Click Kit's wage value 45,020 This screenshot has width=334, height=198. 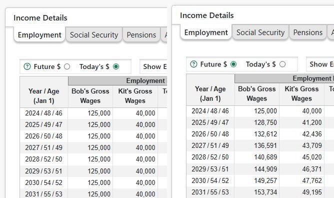click(x=312, y=157)
